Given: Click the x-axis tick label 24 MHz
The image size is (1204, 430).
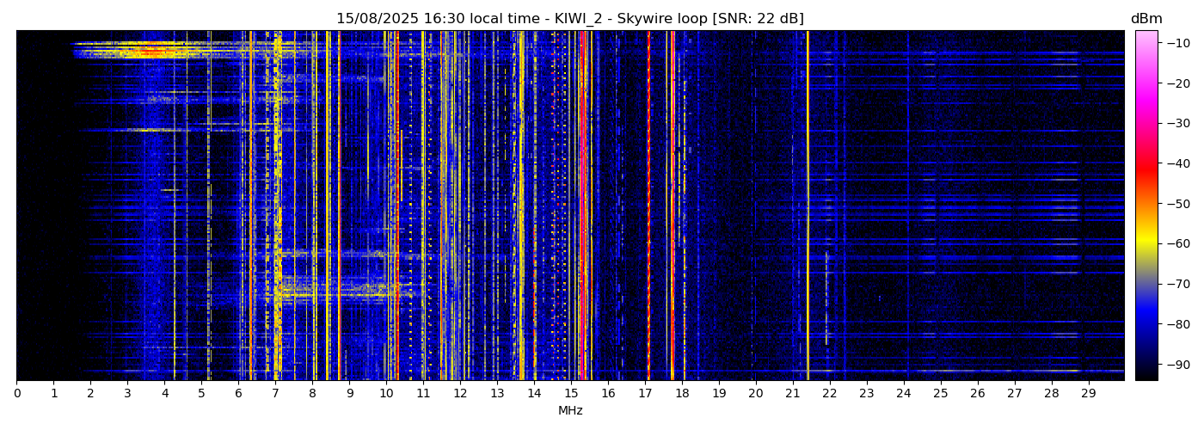Looking at the screenshot, I should (x=904, y=394).
